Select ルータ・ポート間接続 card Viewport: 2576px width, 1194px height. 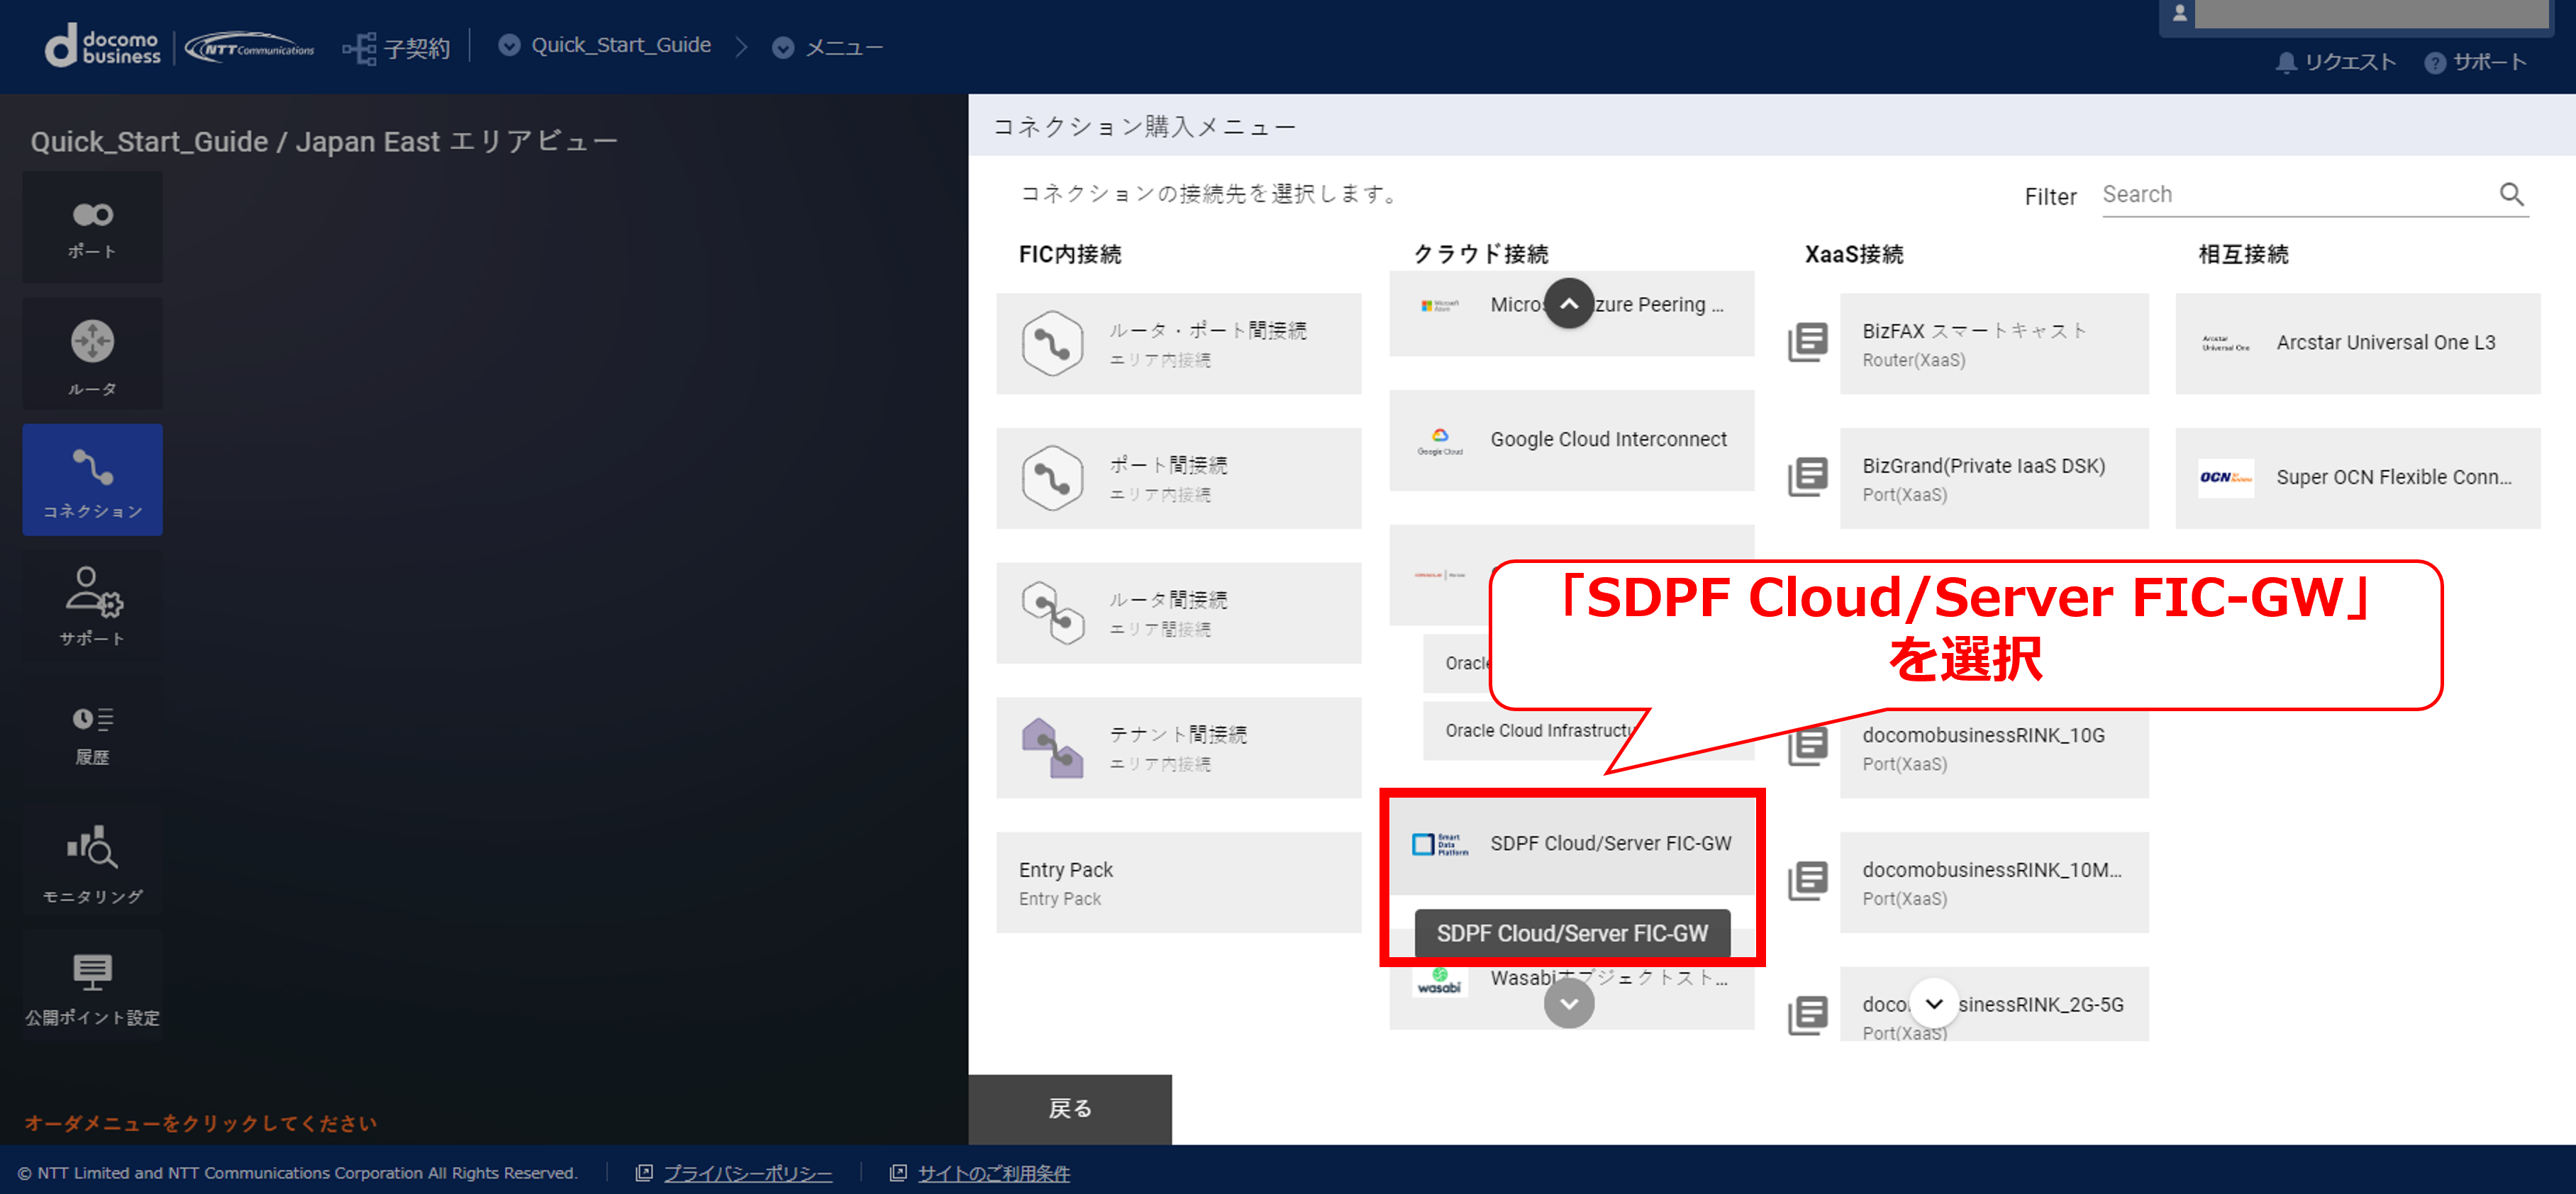(1178, 343)
